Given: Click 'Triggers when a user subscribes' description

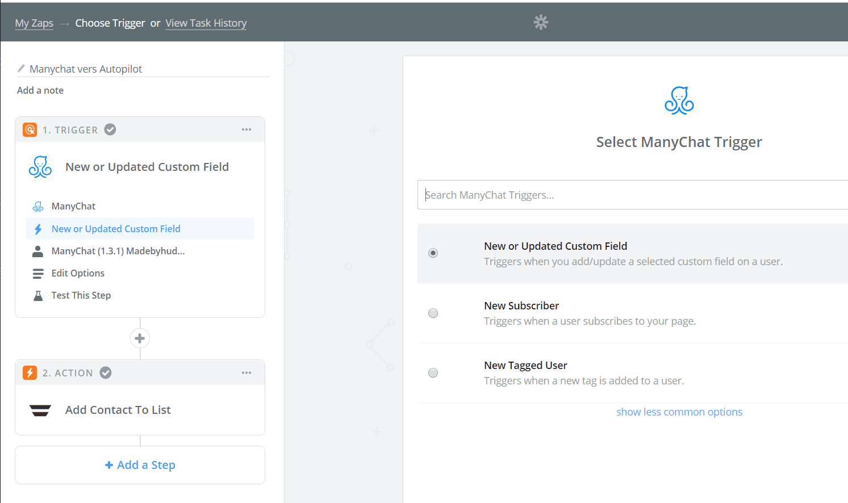Looking at the screenshot, I should click(590, 321).
